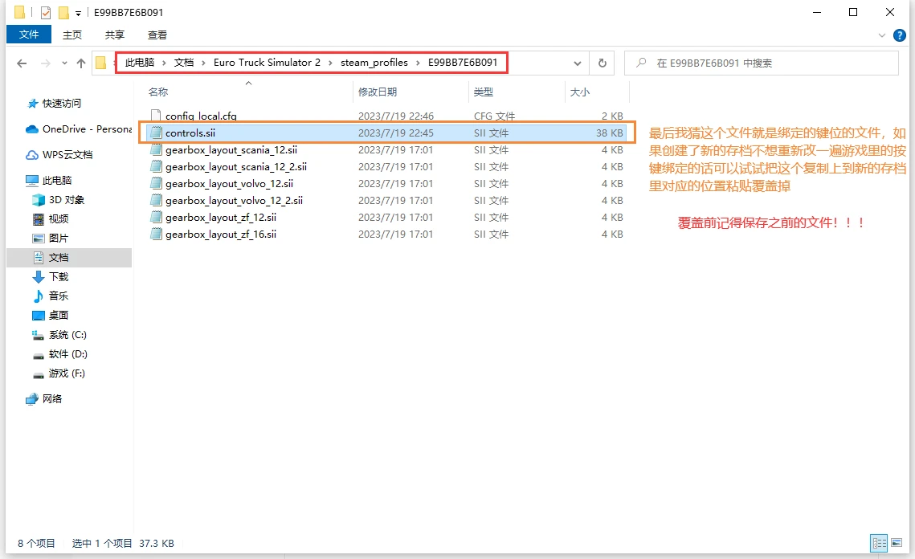Select Euro Truck Simulator 2 in breadcrumb

(267, 63)
